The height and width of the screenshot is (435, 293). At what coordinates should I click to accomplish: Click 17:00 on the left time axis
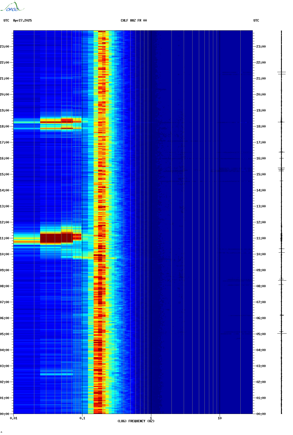click(5, 142)
